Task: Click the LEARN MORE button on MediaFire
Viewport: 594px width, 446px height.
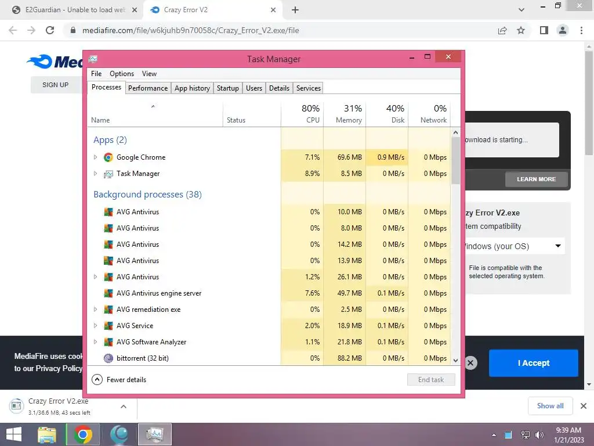Action: 537,179
